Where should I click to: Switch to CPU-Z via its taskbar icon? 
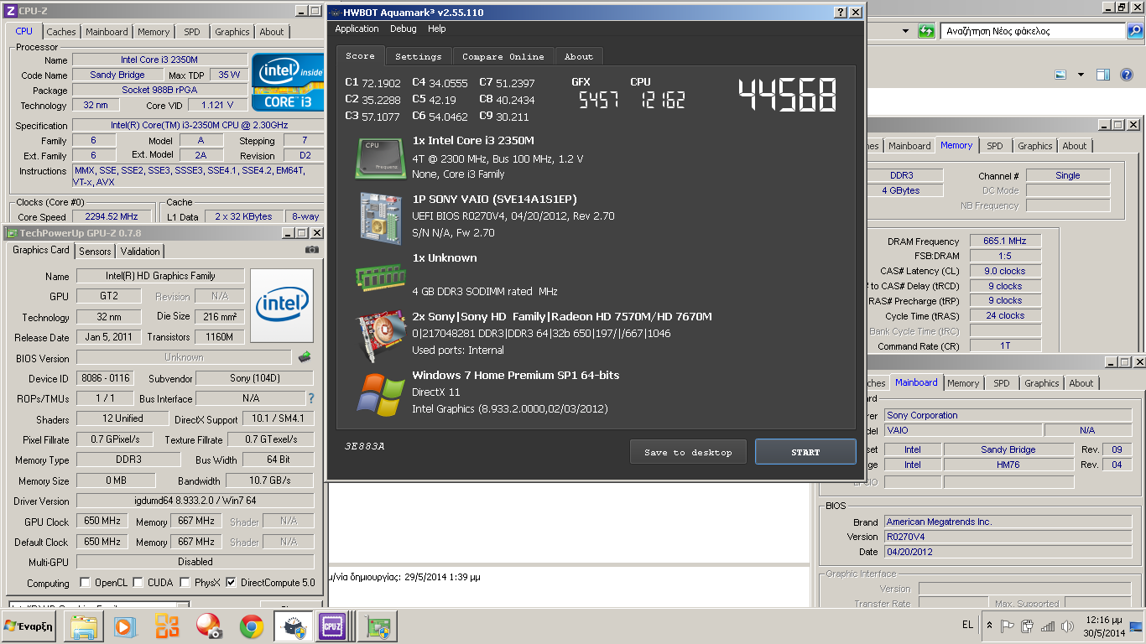tap(333, 626)
